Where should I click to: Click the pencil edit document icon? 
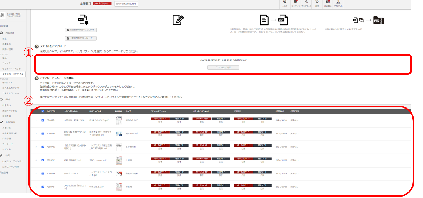178,19
